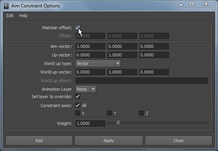The image size is (218, 151).
Task: Enable the Z constraint axis checkbox
Action: (x=141, y=113)
